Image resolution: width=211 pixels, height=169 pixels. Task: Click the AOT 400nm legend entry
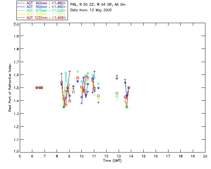(42, 3)
